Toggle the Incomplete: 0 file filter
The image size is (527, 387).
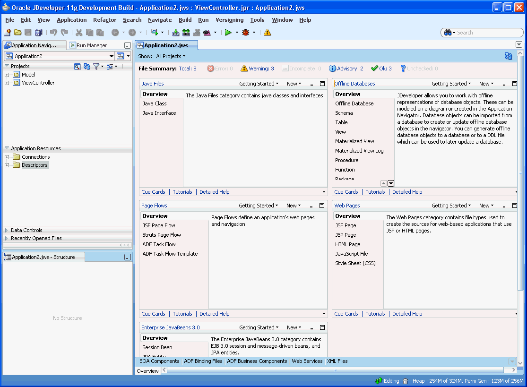point(301,69)
